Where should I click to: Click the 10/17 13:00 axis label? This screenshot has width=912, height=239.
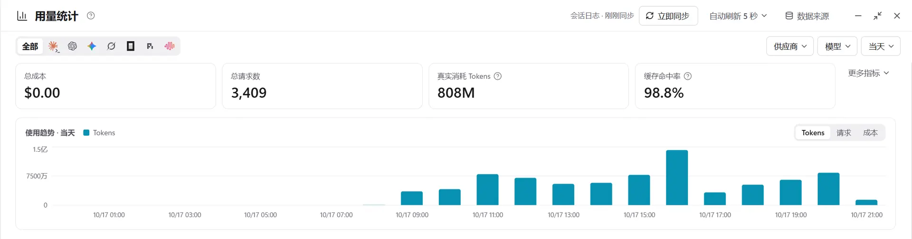click(563, 215)
